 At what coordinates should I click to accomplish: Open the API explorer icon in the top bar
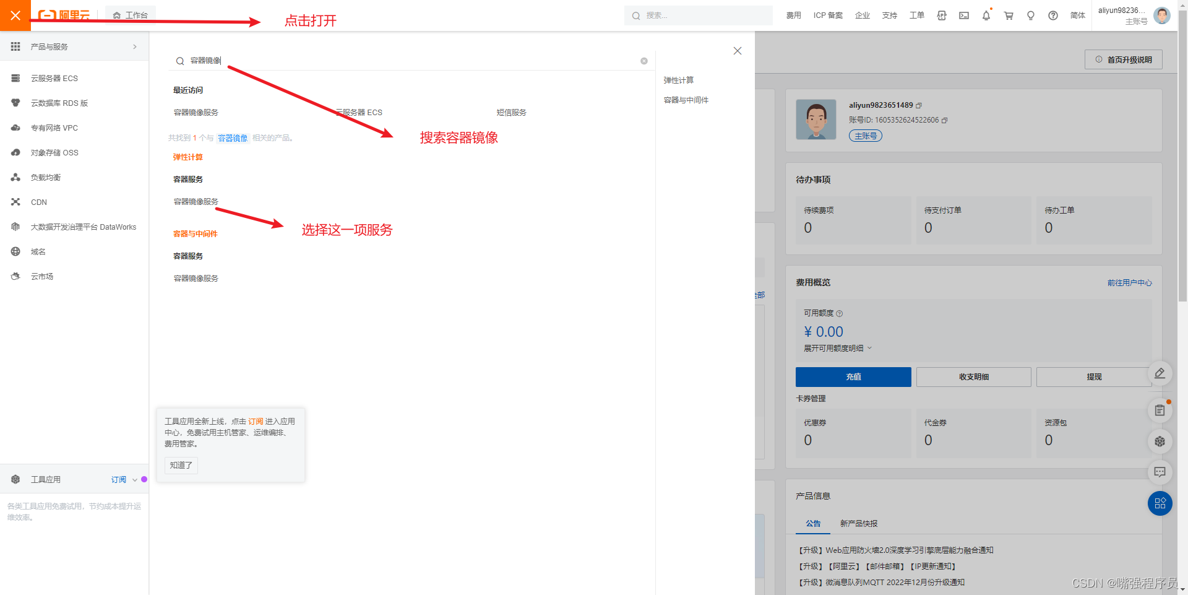point(942,15)
